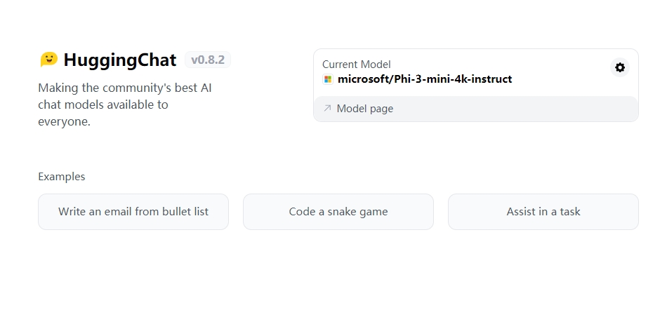The image size is (667, 317).
Task: Click the Microsoft logo beside the model name
Action: coord(327,79)
